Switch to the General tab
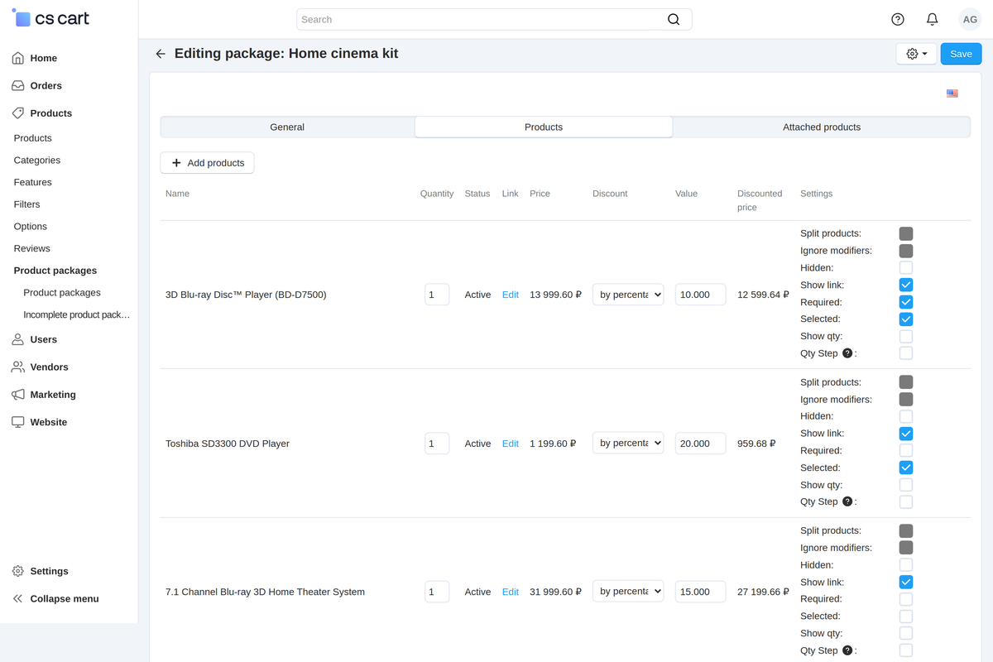 (287, 127)
